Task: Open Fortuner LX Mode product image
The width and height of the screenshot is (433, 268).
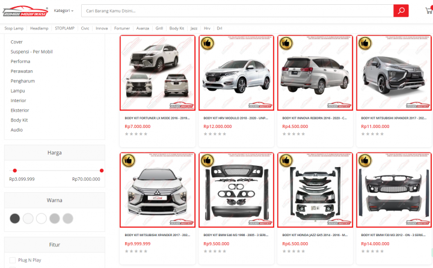Action: point(158,73)
